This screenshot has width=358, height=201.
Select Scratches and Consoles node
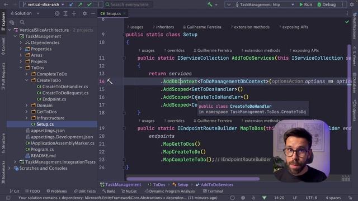(x=41, y=168)
